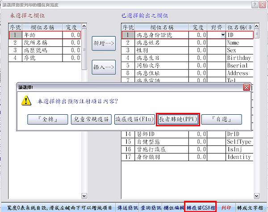The image size is (268, 212).
Task: Close the 請選擇 dialog
Action: pyautogui.click(x=246, y=87)
